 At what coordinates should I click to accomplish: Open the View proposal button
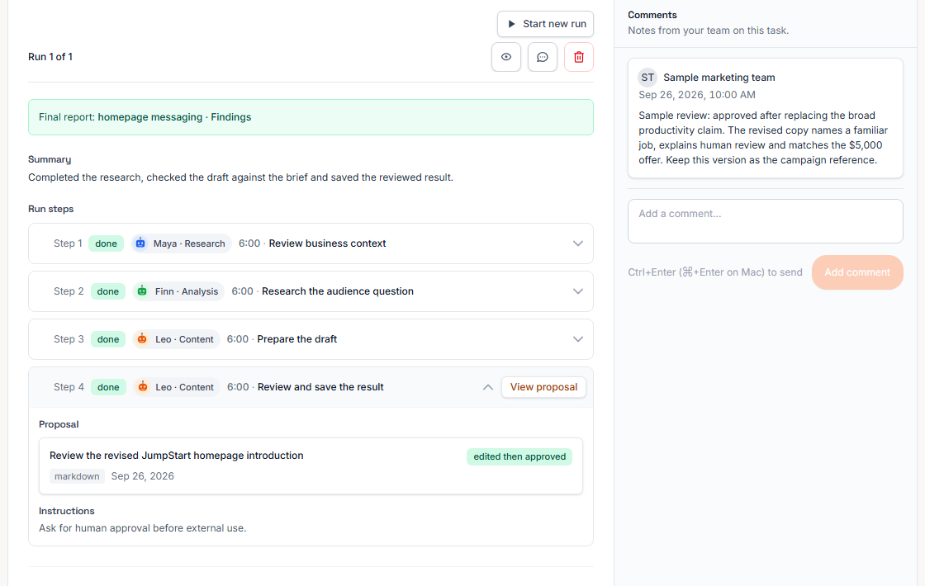tap(544, 387)
